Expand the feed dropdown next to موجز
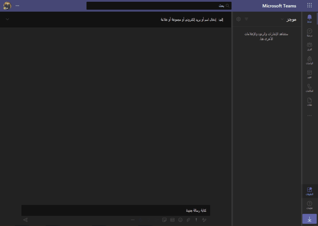 pos(283,19)
